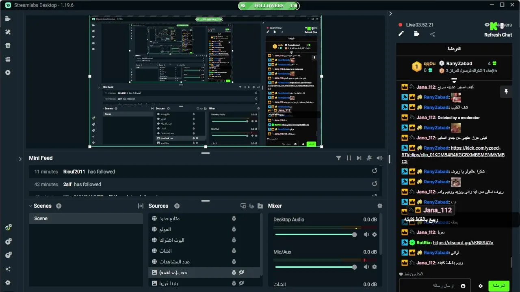Viewport: 520px width, 292px height.
Task: Add a new source with plus icon
Action: coord(177,206)
